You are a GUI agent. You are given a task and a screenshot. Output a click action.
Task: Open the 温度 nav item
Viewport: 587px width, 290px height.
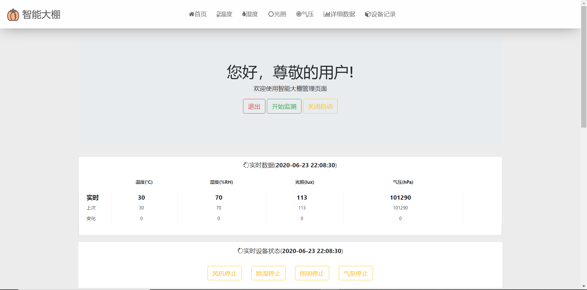click(224, 14)
